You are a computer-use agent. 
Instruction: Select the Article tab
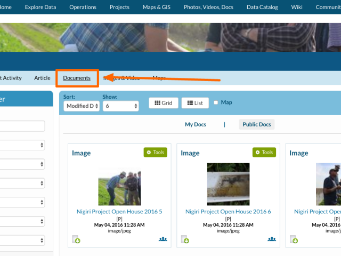[42, 78]
